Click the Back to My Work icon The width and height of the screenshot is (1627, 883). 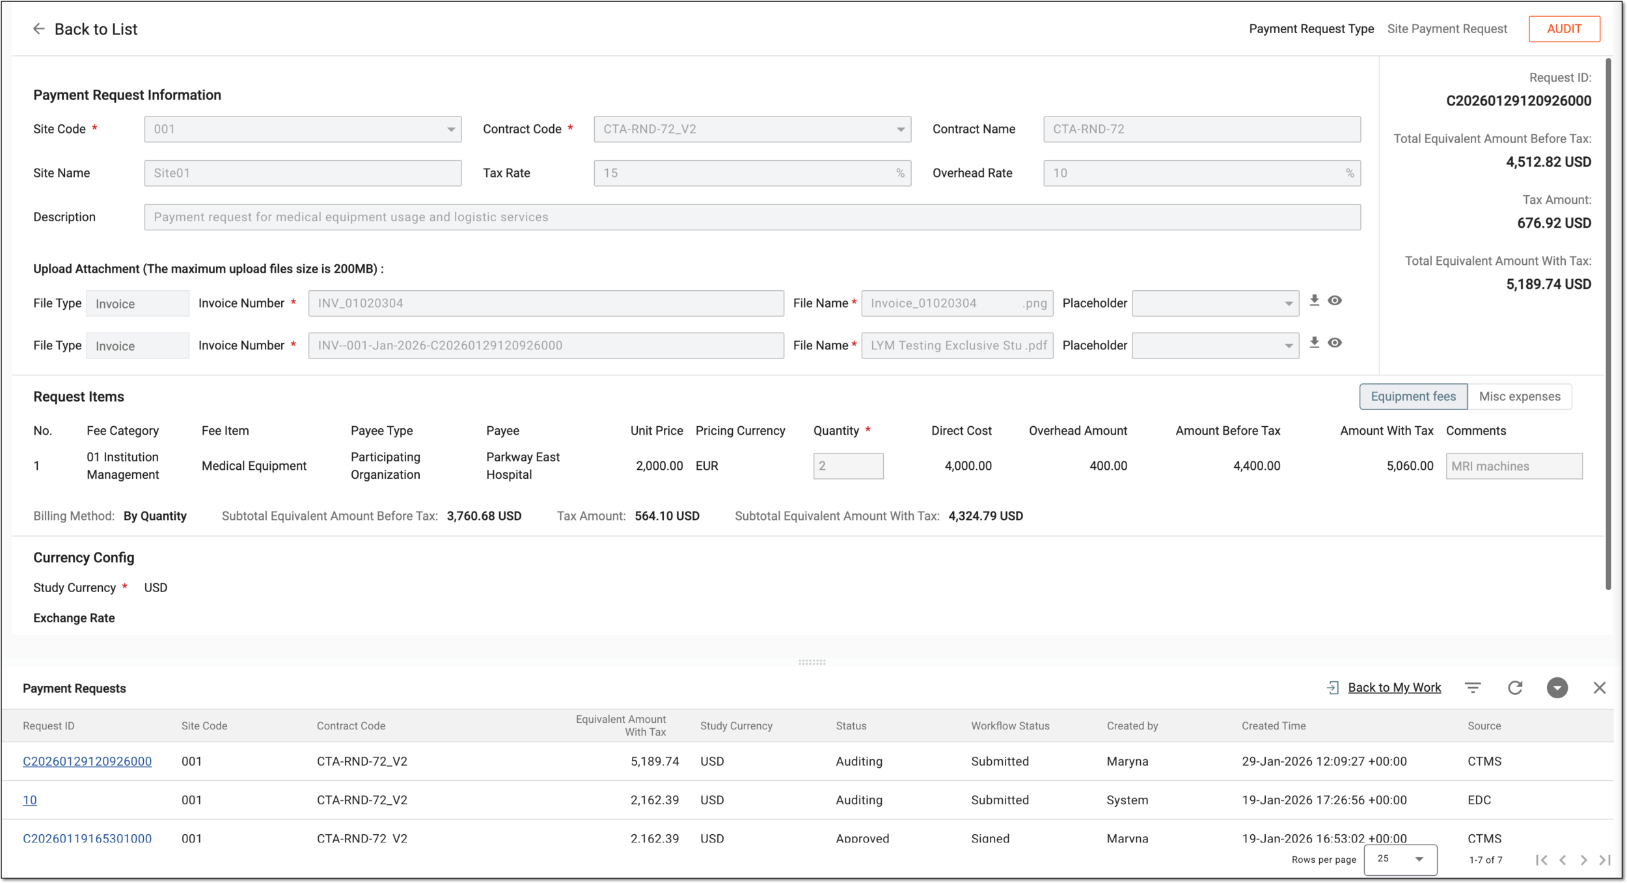point(1332,688)
